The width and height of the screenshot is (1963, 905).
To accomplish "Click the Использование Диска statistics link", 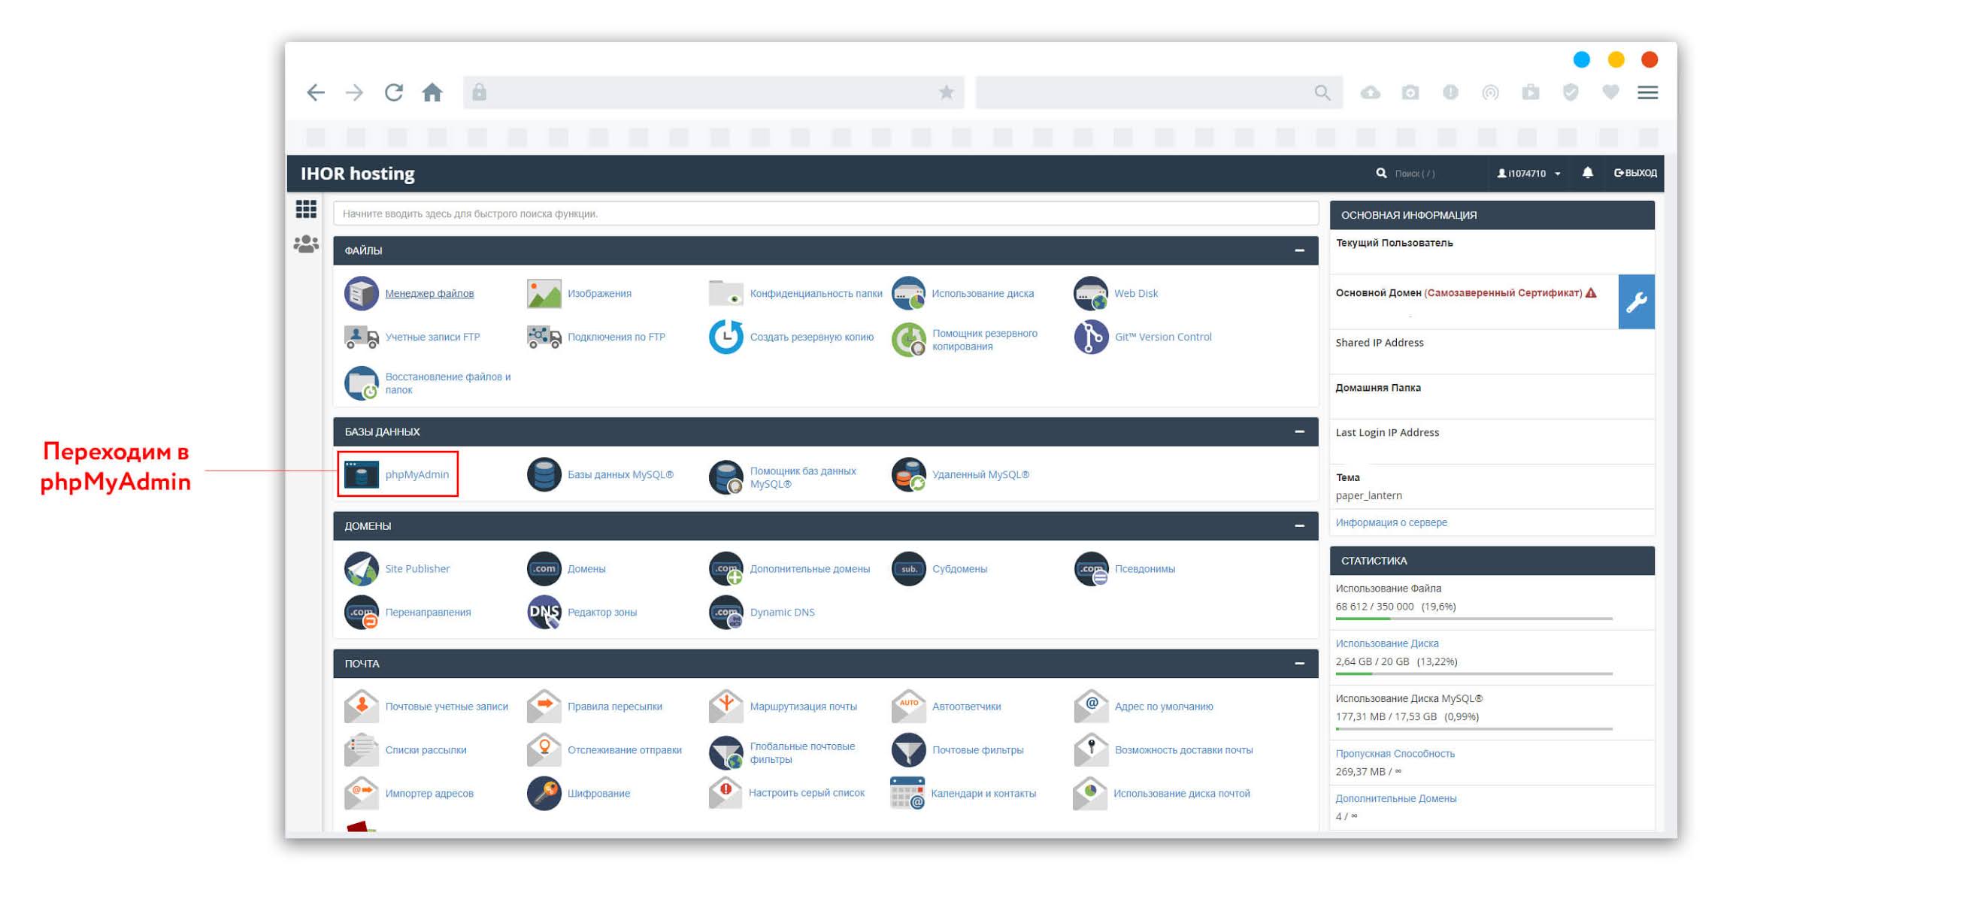I will pyautogui.click(x=1386, y=643).
